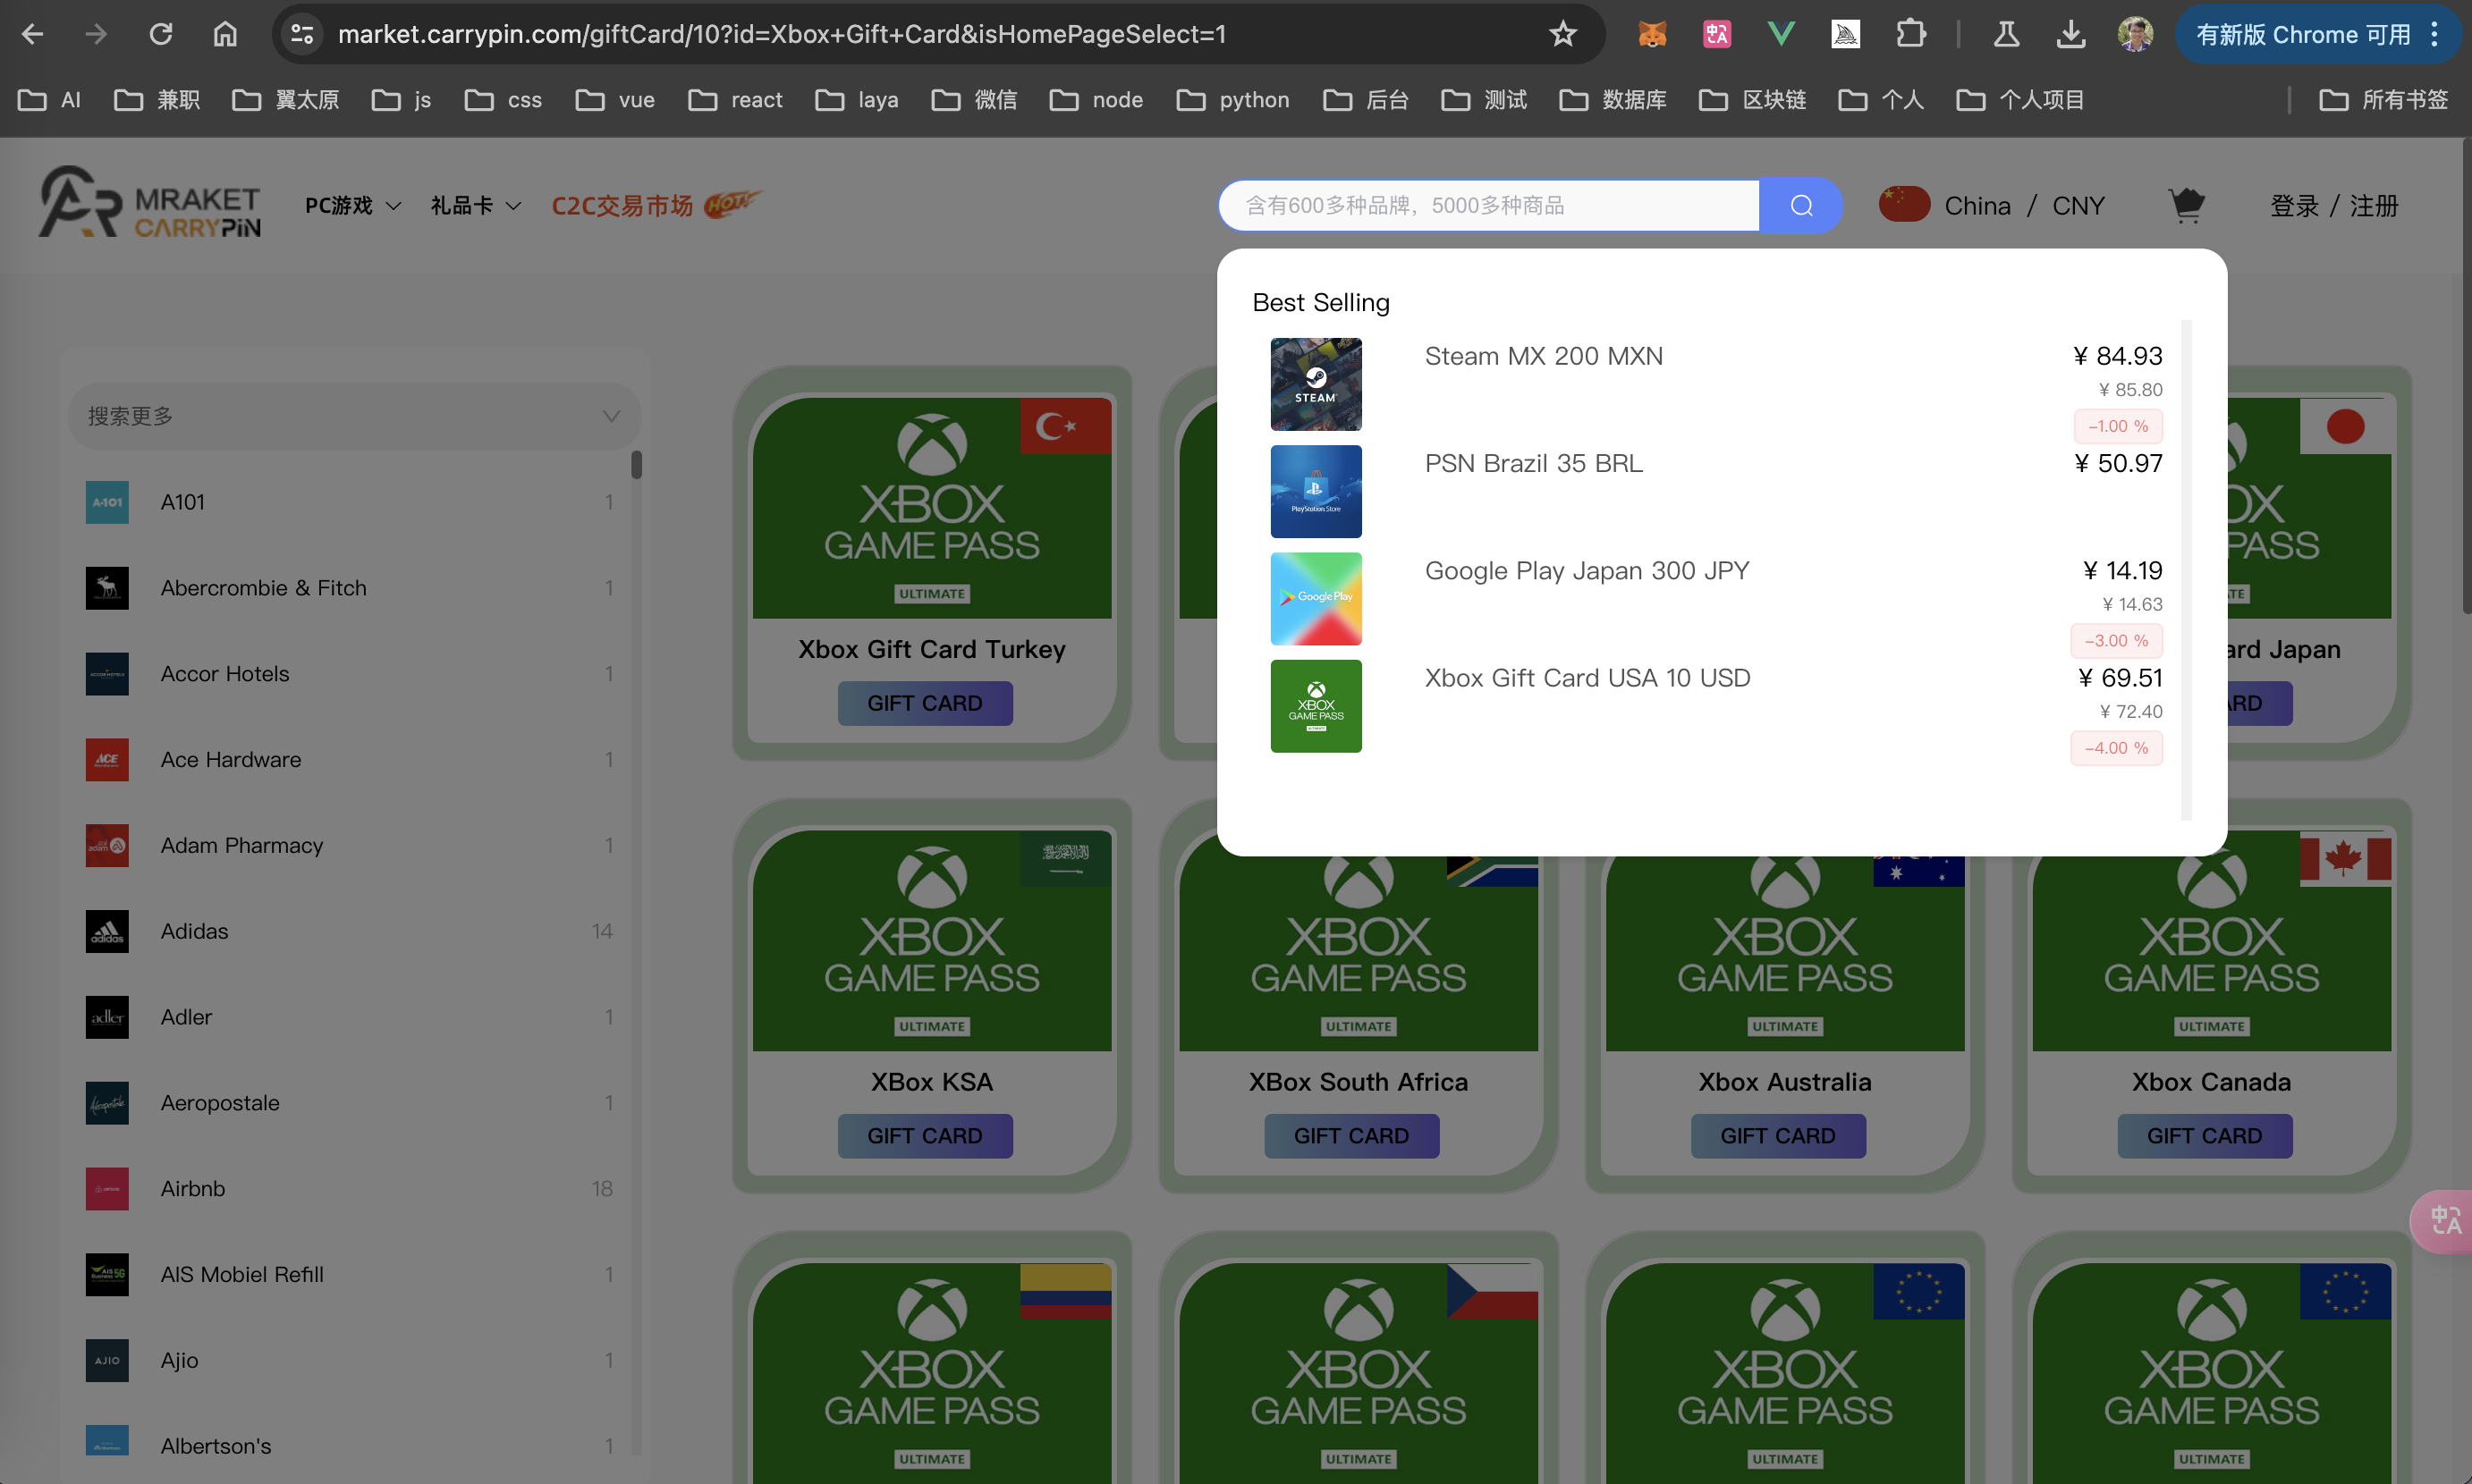
Task: Select Abercrombie & Fitch brand
Action: (349, 588)
